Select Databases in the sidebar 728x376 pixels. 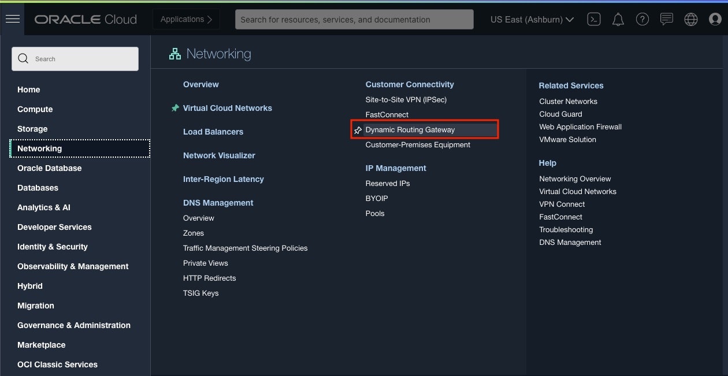pos(38,188)
